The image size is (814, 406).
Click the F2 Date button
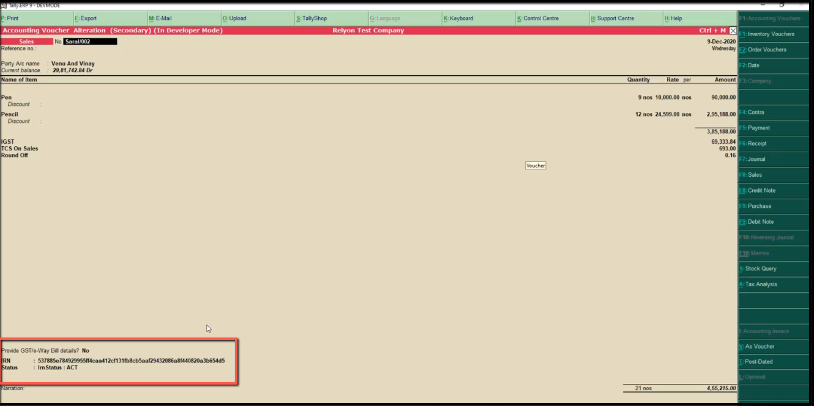[774, 65]
